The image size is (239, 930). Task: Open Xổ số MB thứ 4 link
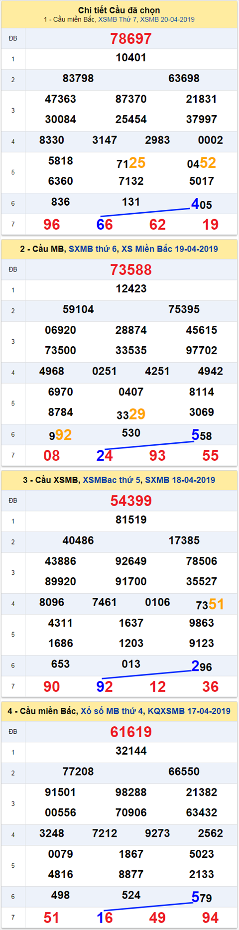(112, 711)
